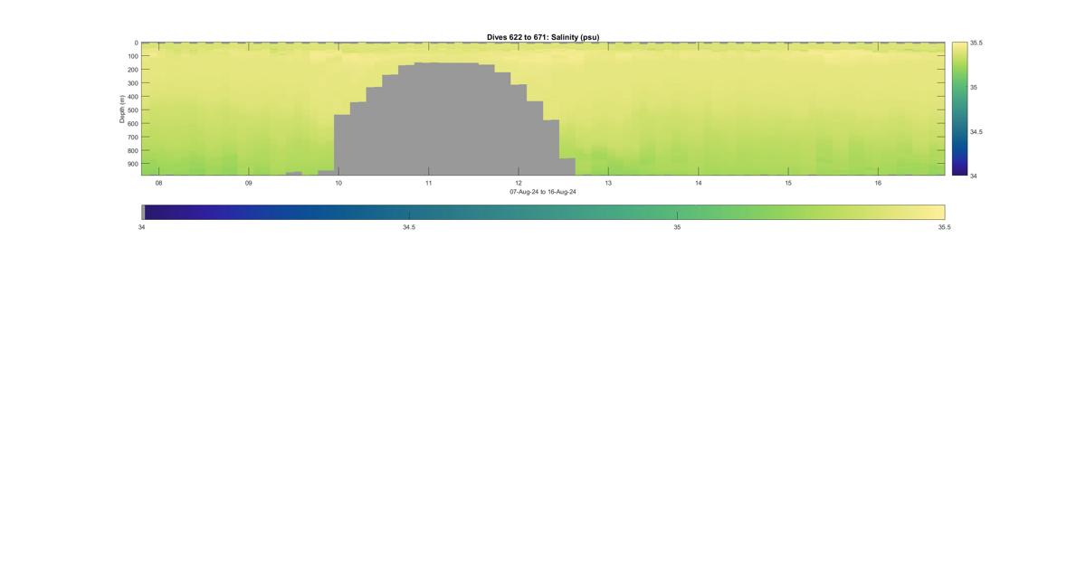1086x563 pixels.
Task: Click the depth tick label '200'
Action: (x=132, y=70)
